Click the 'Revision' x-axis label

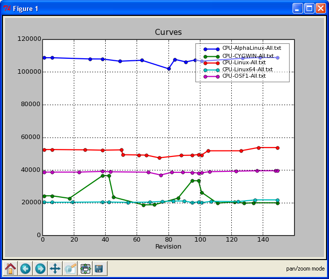coord(168,247)
